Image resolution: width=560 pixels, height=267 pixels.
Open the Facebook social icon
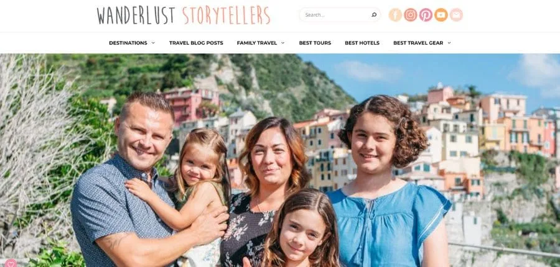pos(395,15)
